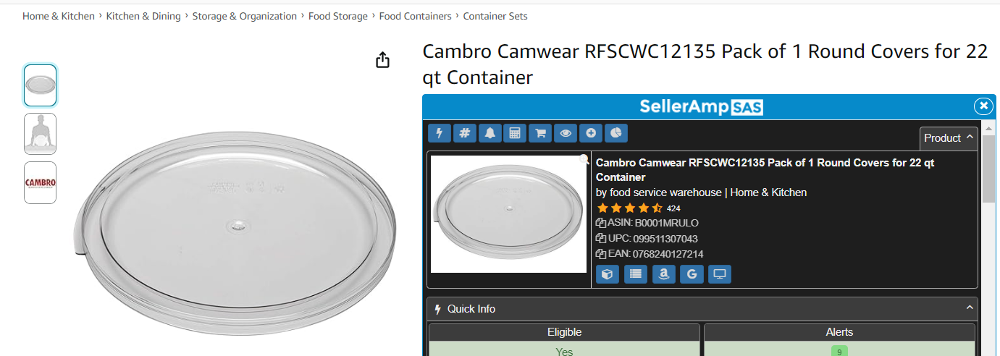Open the bell alerts toolbar icon

[490, 133]
